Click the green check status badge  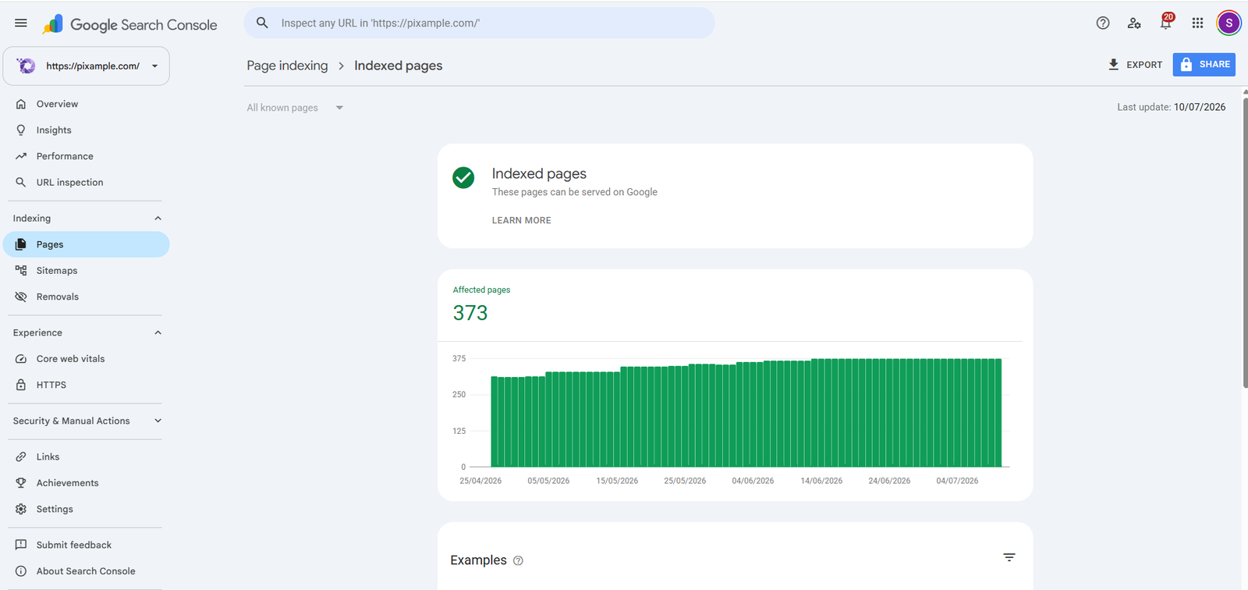pos(463,178)
